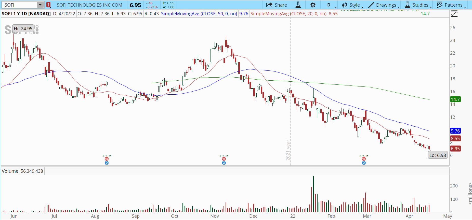Expand the SOFI symbol dropdown arrow
This screenshot has height=220, width=472.
40,5
